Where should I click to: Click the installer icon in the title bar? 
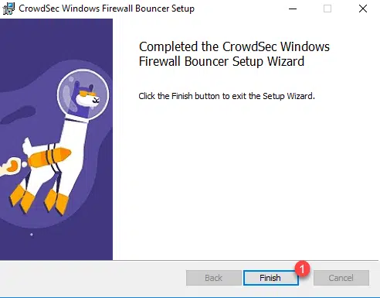click(8, 9)
